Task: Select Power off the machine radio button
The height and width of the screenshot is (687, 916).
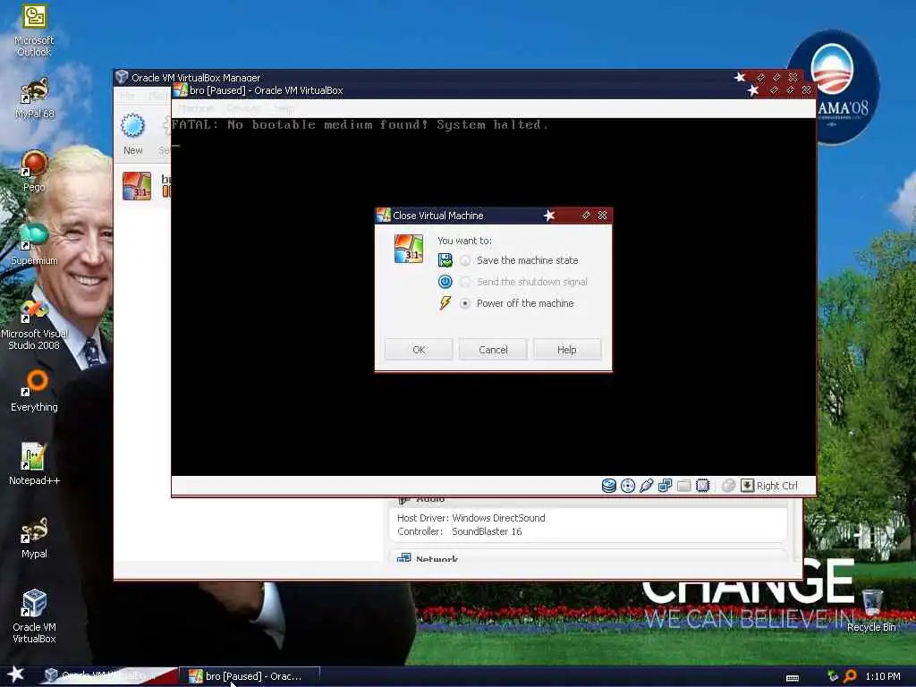Action: coord(465,304)
